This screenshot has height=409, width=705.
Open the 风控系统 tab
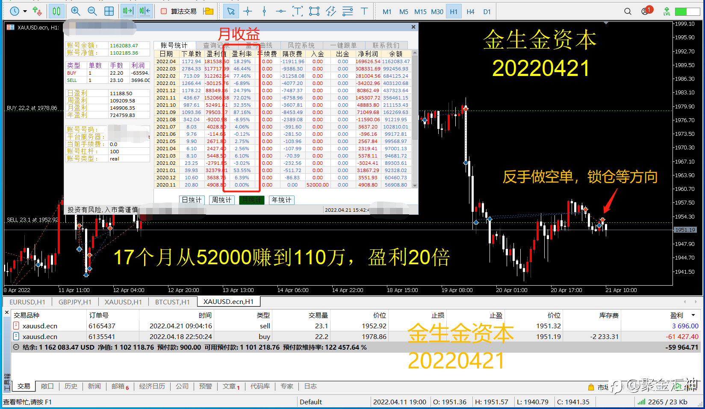pos(301,45)
